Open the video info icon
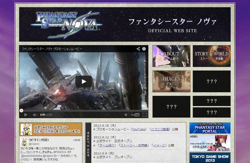Viewport: 250px width, 163px height. pos(144,49)
